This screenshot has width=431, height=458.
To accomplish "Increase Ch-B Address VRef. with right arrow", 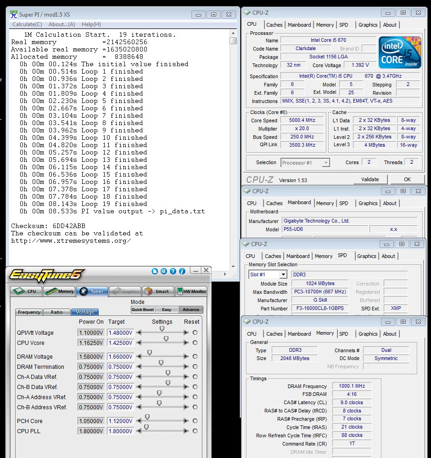I will pos(186,407).
